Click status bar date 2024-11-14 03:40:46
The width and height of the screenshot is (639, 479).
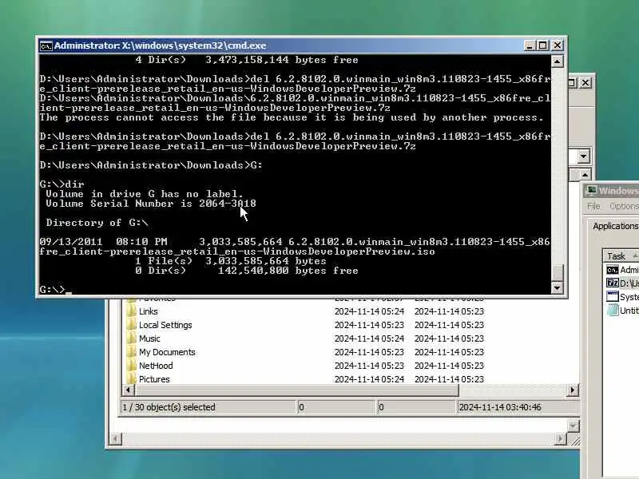tap(500, 407)
